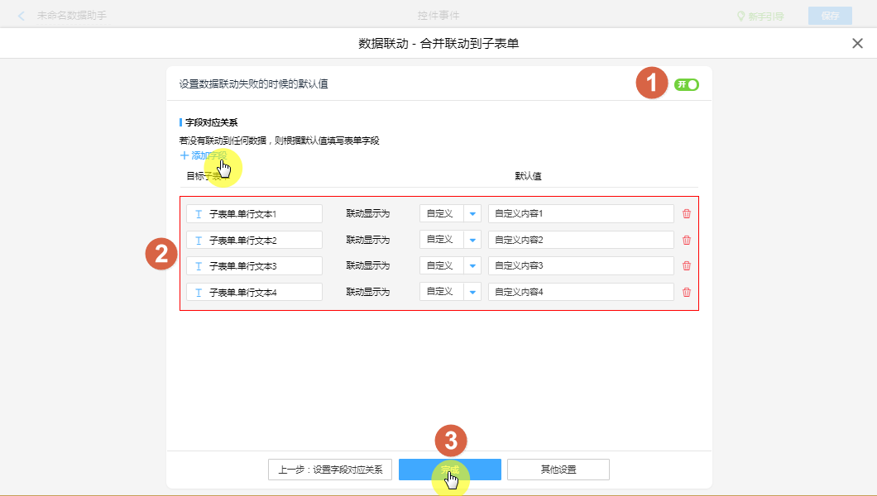The width and height of the screenshot is (877, 496).
Task: Click the blue 完成 button
Action: pyautogui.click(x=449, y=470)
